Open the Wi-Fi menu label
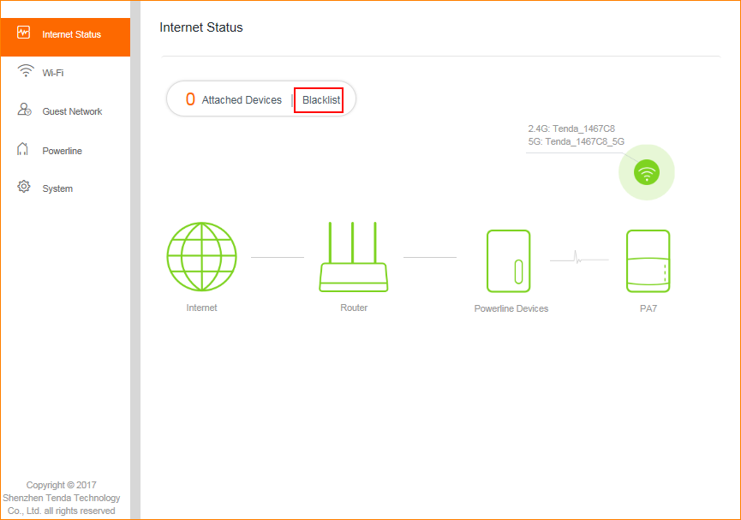The width and height of the screenshot is (741, 520). pyautogui.click(x=53, y=73)
